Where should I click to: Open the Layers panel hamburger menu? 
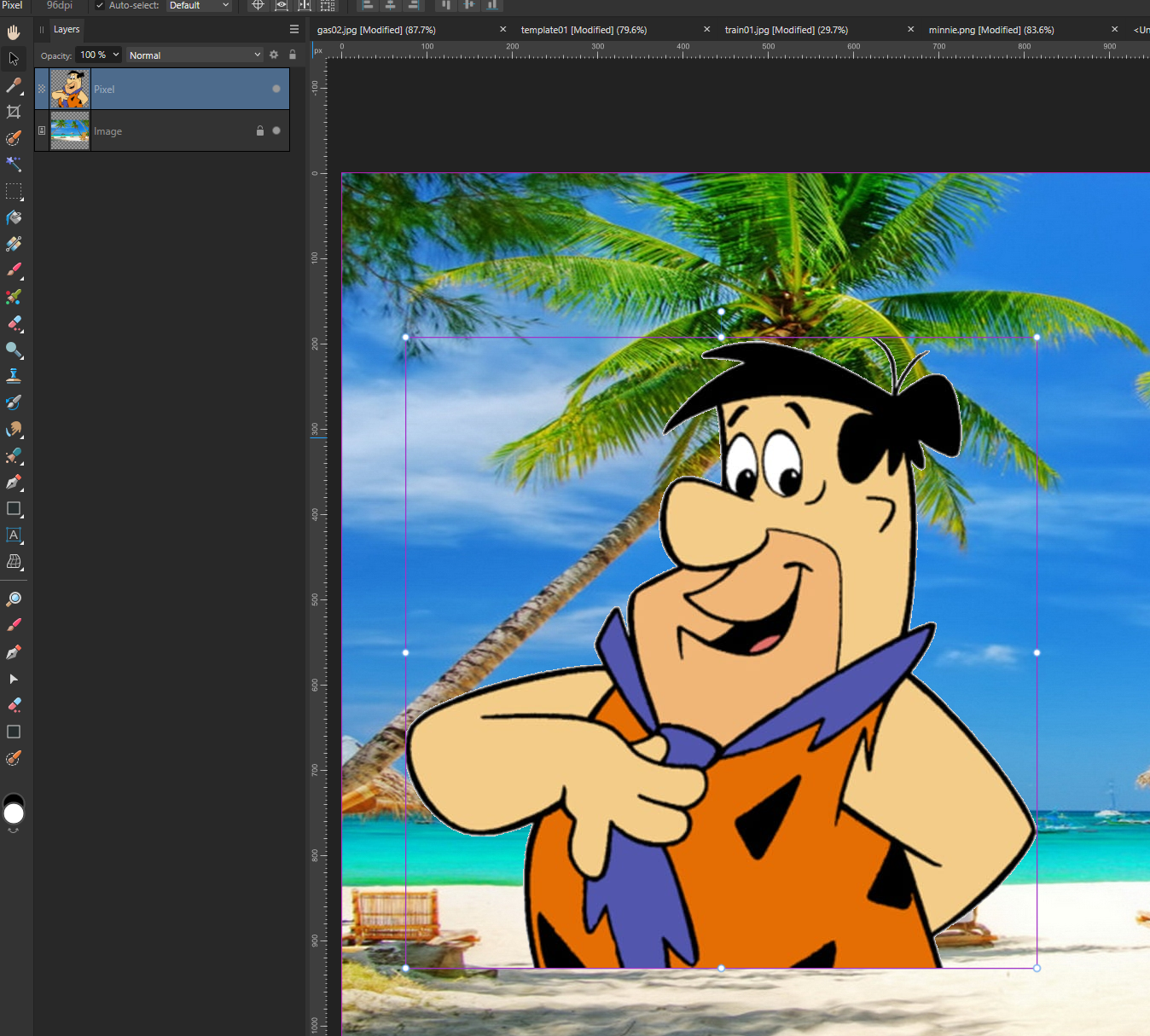pyautogui.click(x=294, y=29)
